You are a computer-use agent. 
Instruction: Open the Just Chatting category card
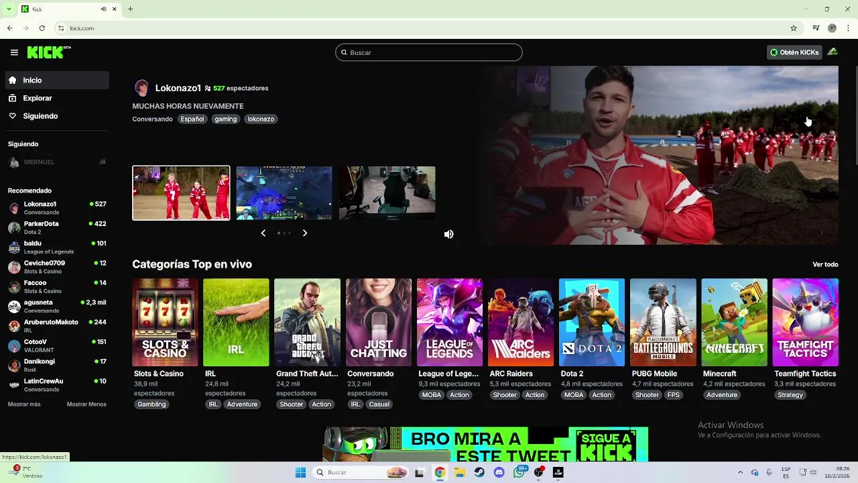pos(379,323)
